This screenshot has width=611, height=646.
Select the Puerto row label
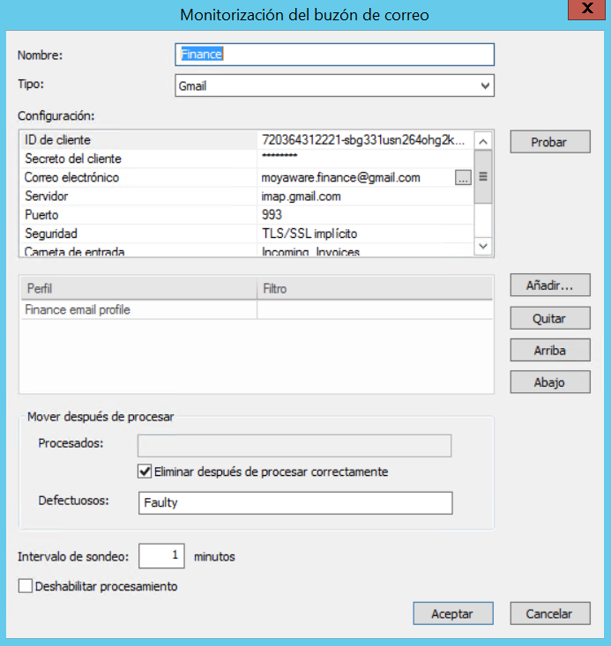tap(41, 215)
